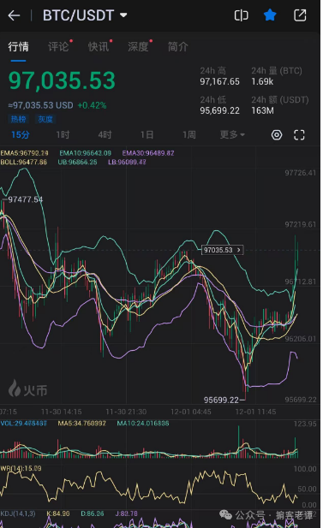The image size is (323, 528).
Task: Click the D:86.26 value
Action: coord(93,513)
